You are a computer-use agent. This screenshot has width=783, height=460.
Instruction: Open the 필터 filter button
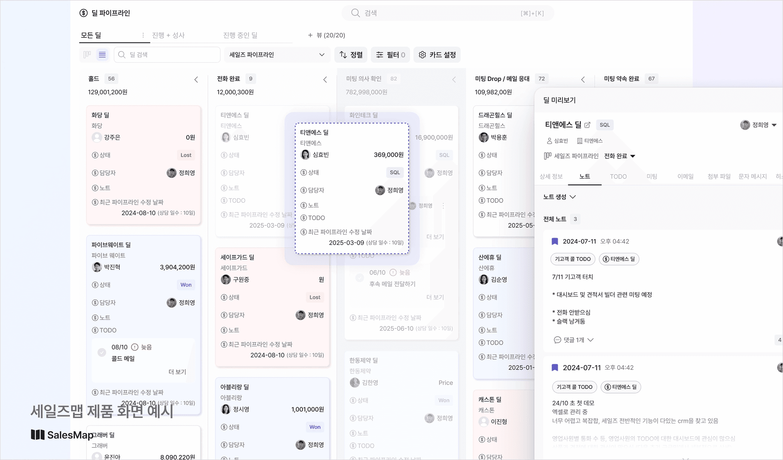[390, 55]
